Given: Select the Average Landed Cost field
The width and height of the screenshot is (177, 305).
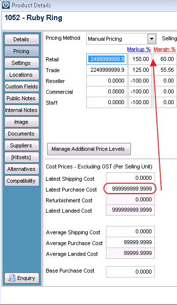Looking at the screenshot, I should 130,253.
